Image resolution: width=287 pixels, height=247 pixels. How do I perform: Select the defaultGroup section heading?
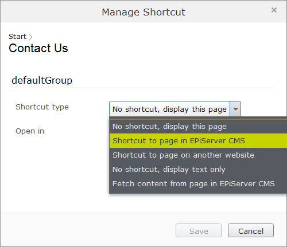(x=42, y=80)
